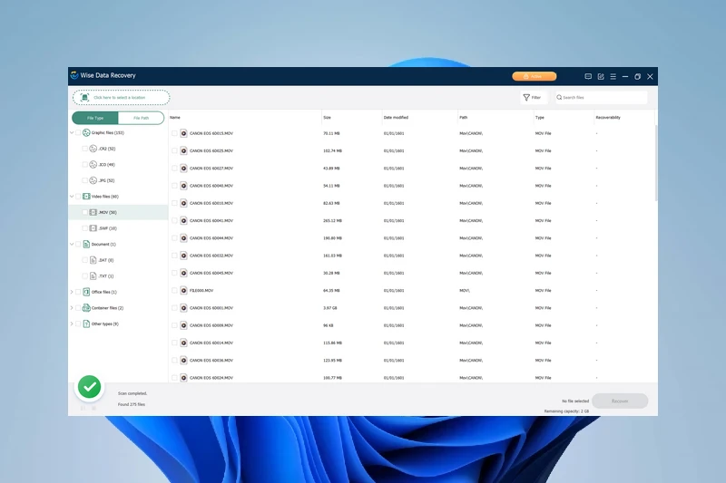Click the Wise Data Recovery logo icon
Image resolution: width=726 pixels, height=483 pixels.
pyautogui.click(x=74, y=75)
